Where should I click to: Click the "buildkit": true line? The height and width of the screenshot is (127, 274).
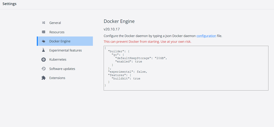point(126,78)
